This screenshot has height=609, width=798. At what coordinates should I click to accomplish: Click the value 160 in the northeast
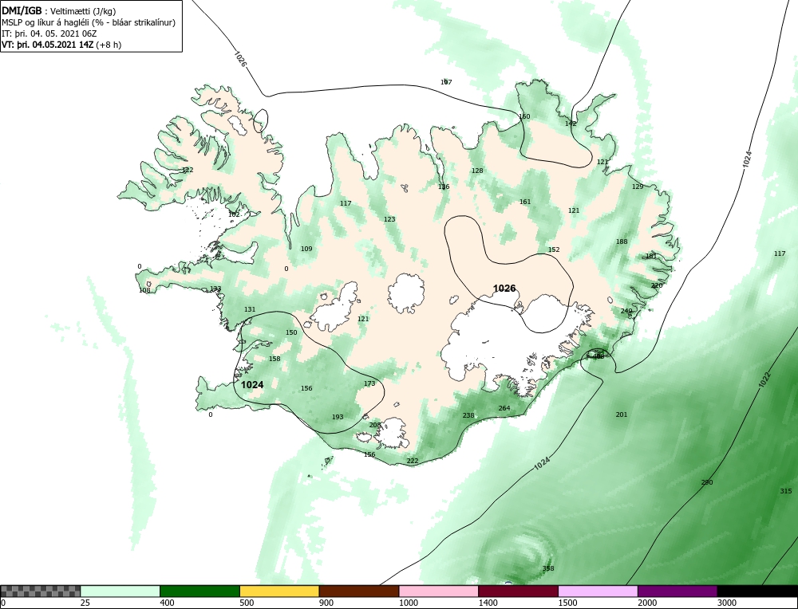pyautogui.click(x=524, y=116)
